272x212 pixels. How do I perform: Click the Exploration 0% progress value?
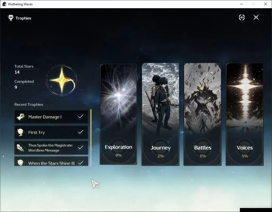(x=119, y=155)
